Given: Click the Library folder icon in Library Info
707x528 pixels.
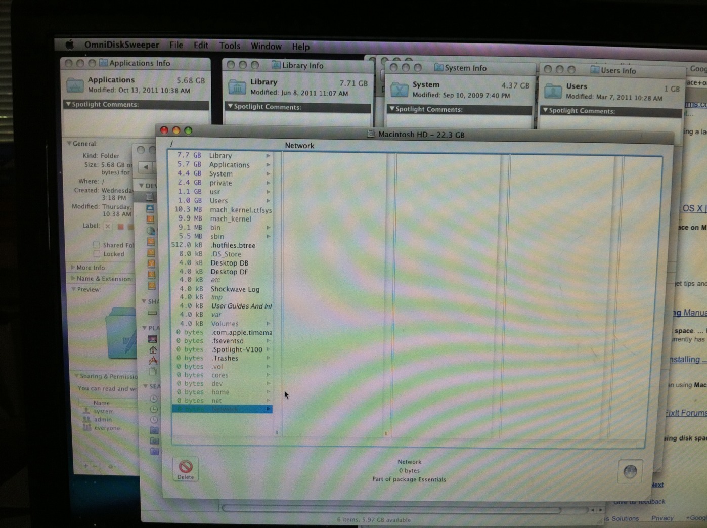Looking at the screenshot, I should point(237,86).
